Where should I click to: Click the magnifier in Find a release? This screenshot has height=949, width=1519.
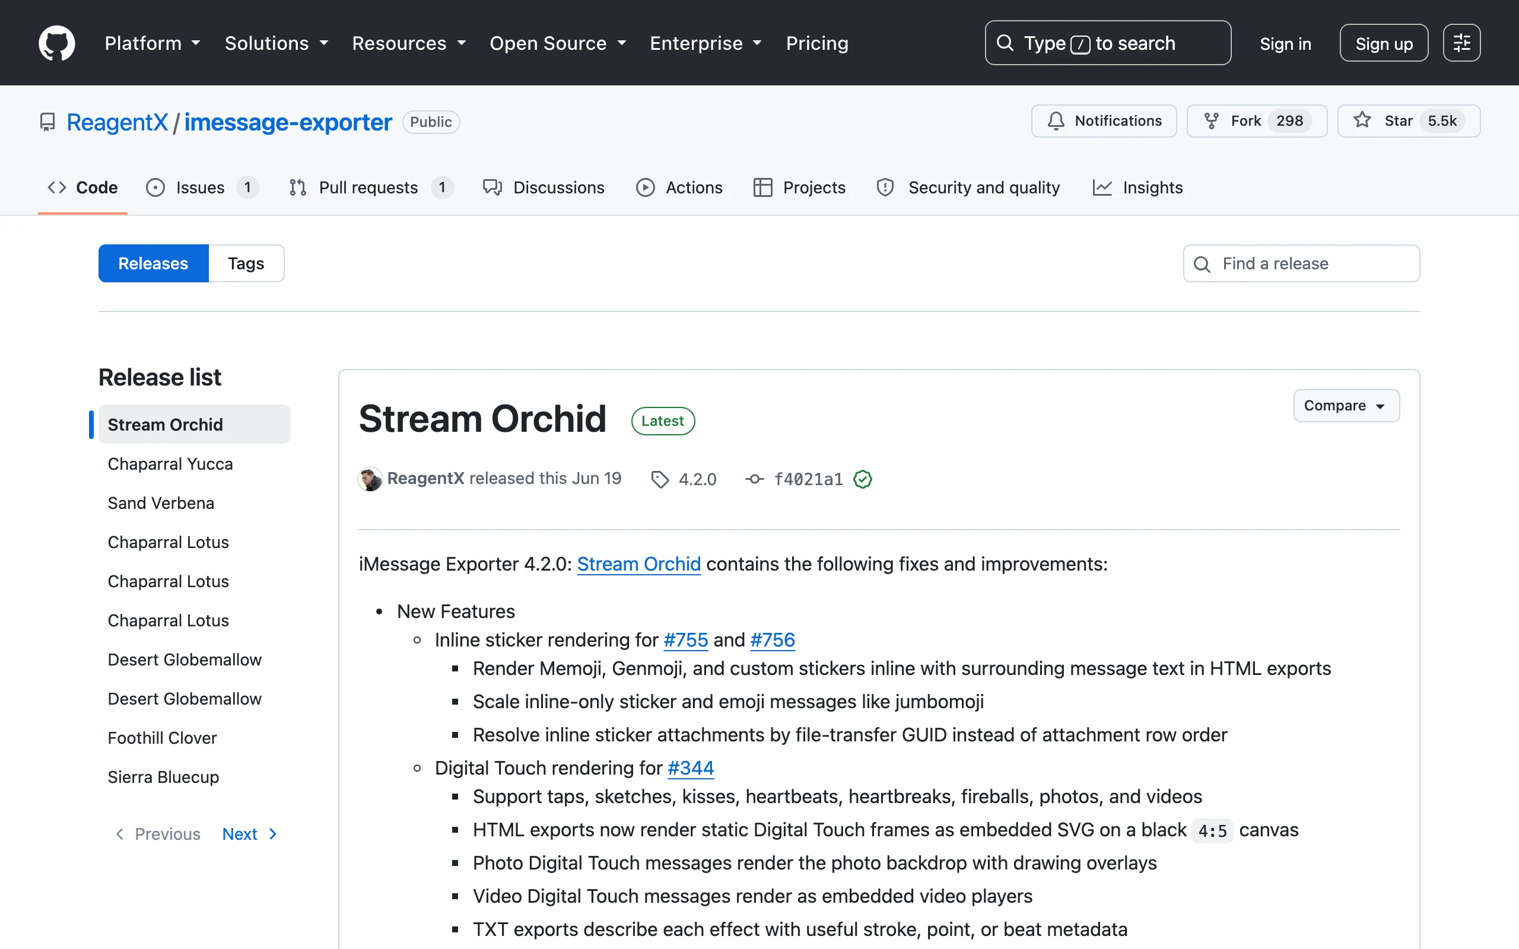[x=1202, y=265]
